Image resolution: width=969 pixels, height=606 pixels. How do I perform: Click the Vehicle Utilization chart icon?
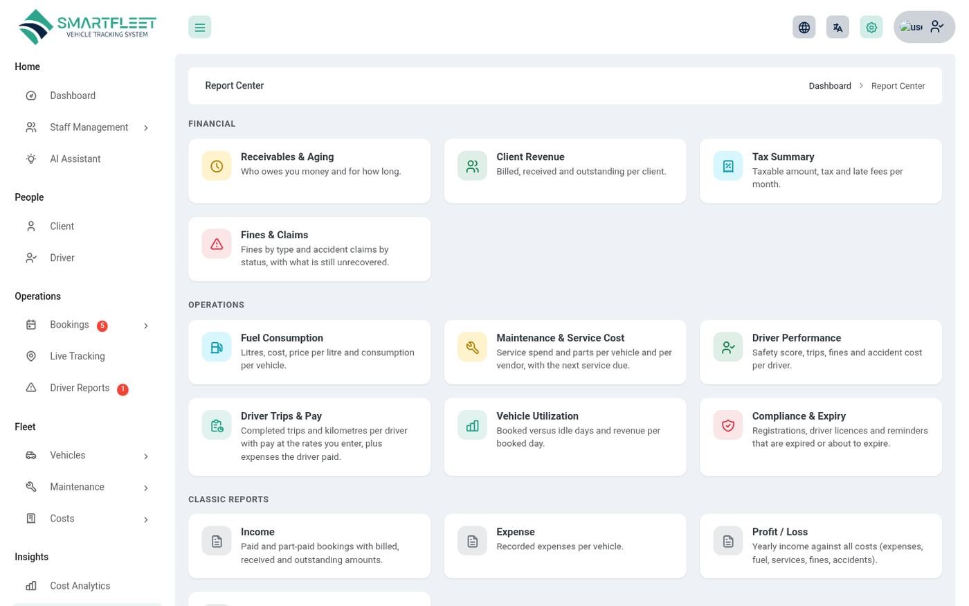pyautogui.click(x=472, y=425)
